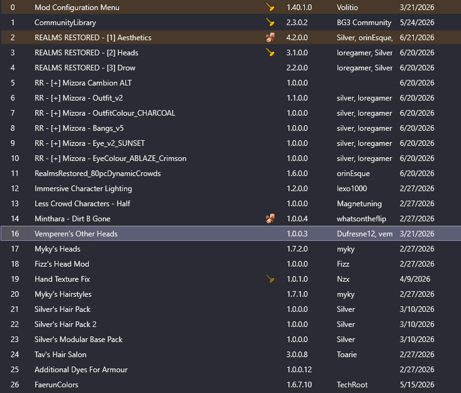
Task: Select Myky's Heads mod
Action: tap(57, 249)
